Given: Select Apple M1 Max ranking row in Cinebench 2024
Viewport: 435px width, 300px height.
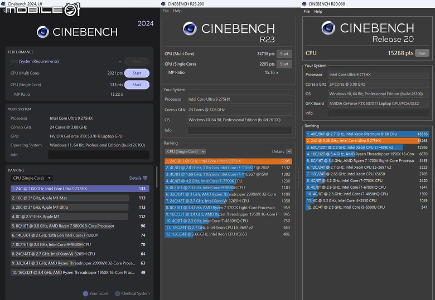Looking at the screenshot, I should pyautogui.click(x=79, y=198).
